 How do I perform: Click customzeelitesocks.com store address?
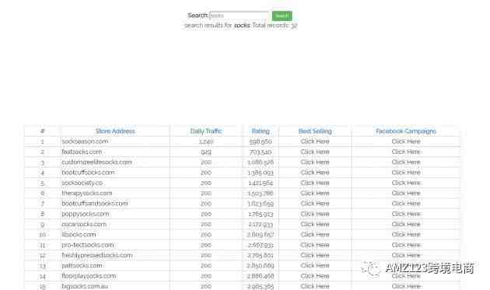click(x=97, y=162)
